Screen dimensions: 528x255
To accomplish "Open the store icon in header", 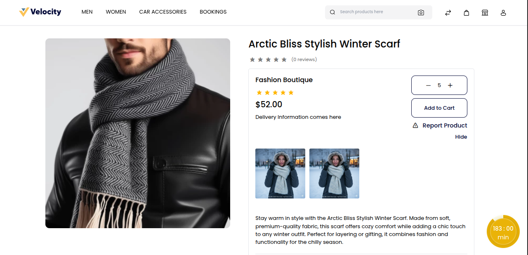I will click(x=485, y=13).
